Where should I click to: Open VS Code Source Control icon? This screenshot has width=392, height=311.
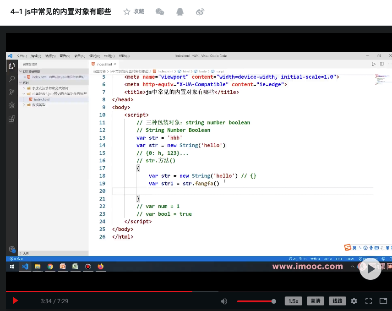tap(12, 92)
